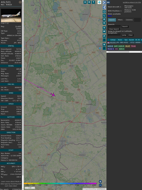The image size is (142, 190).
Task: Open the Filters tab
Action: pyautogui.click(x=120, y=20)
